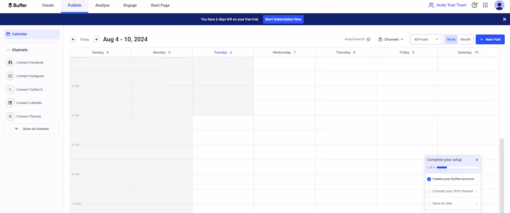Click the Connect LinkedIn icon

(x=10, y=103)
